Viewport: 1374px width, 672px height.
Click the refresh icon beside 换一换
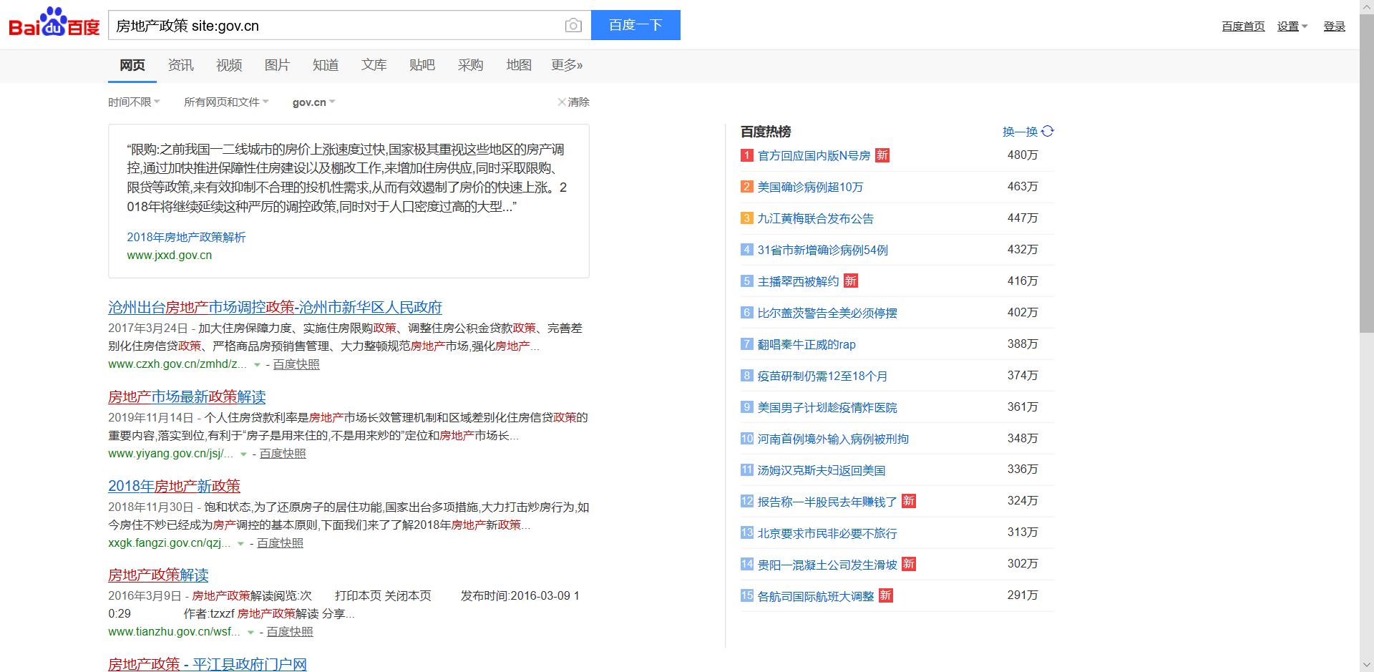pos(1048,131)
